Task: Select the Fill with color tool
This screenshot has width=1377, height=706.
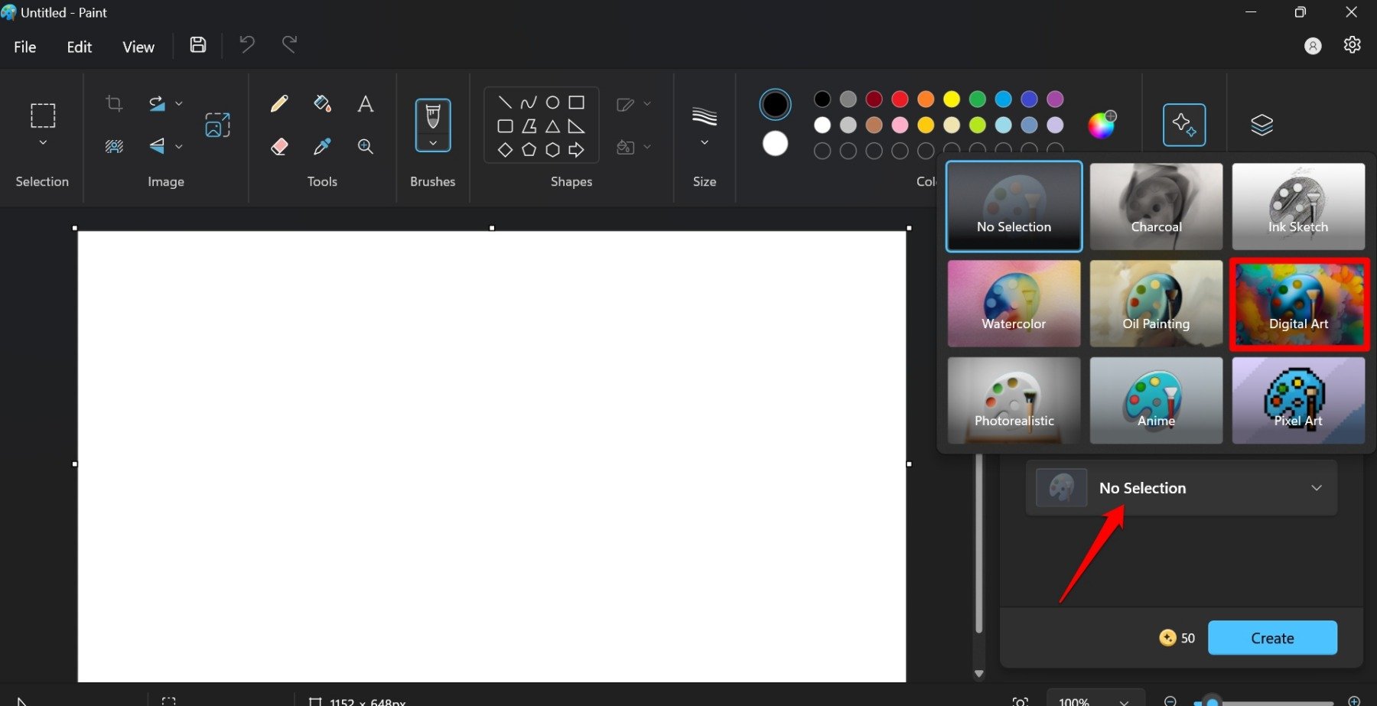Action: click(x=321, y=103)
